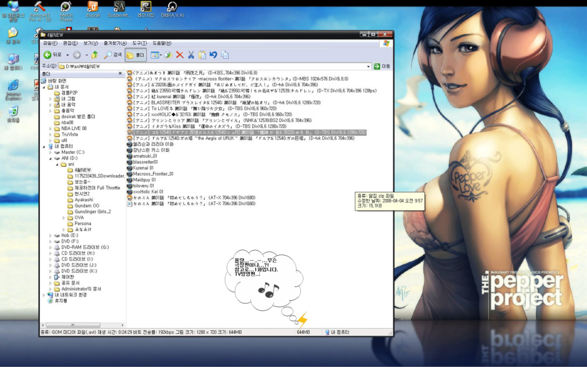Viewport: 587px width, 367px height.
Task: Expand the 제어판 tree node
Action: point(51,278)
